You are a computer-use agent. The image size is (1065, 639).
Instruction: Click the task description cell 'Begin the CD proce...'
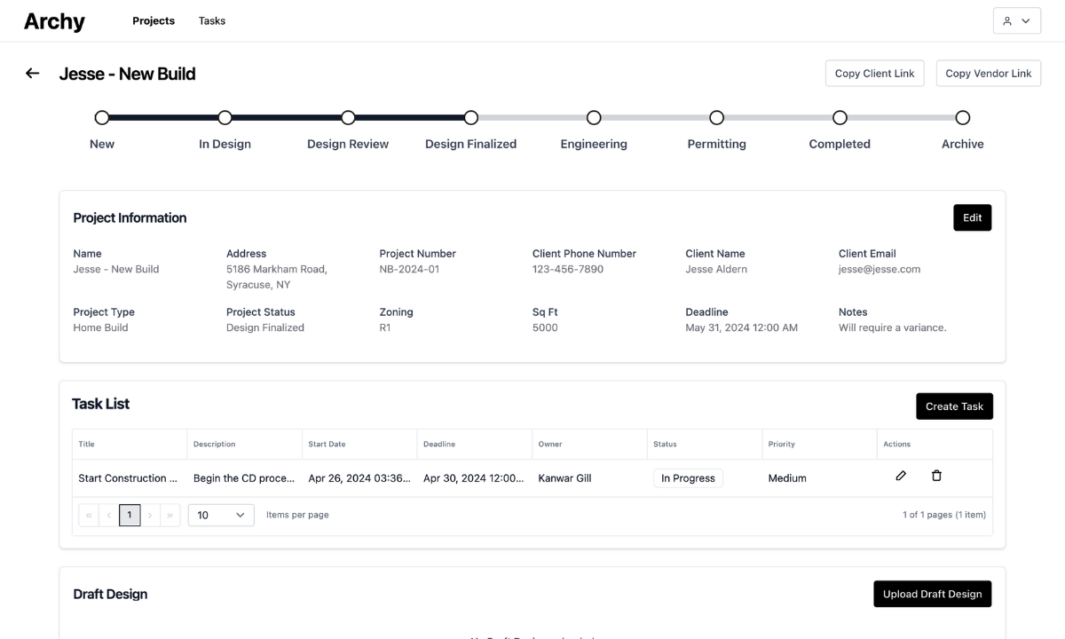[245, 478]
